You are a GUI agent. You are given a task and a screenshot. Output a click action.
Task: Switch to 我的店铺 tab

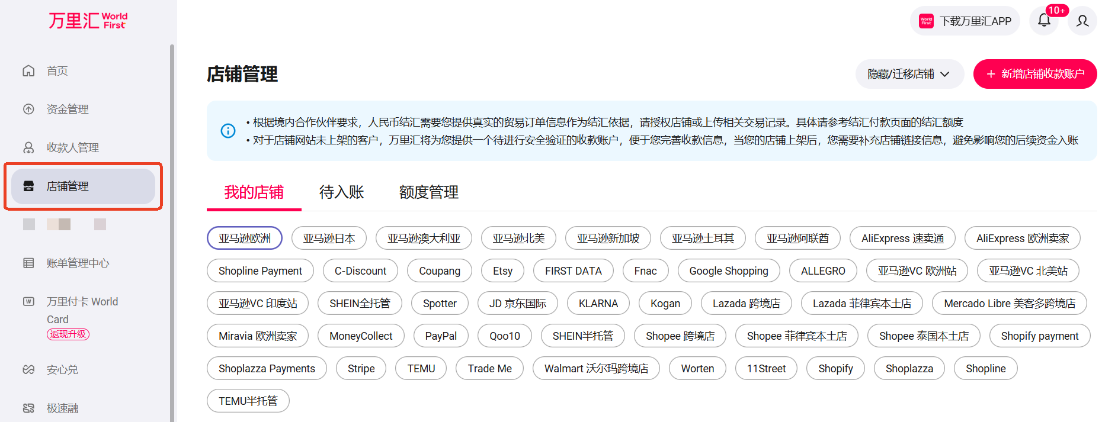[254, 192]
